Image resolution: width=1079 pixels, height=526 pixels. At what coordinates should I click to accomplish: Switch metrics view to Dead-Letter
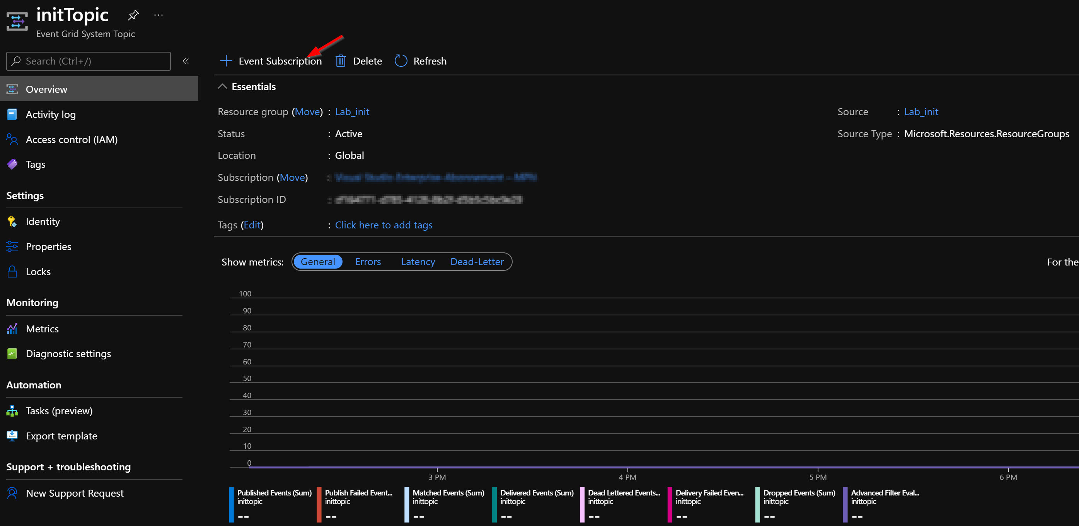point(477,261)
